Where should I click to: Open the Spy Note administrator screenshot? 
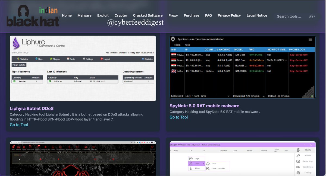pos(243,67)
